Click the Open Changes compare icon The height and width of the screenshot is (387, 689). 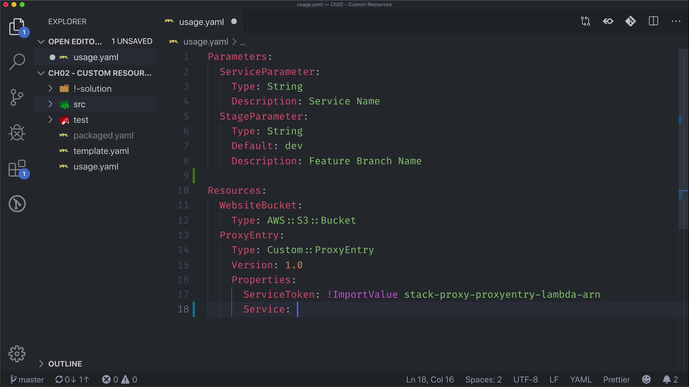[585, 21]
